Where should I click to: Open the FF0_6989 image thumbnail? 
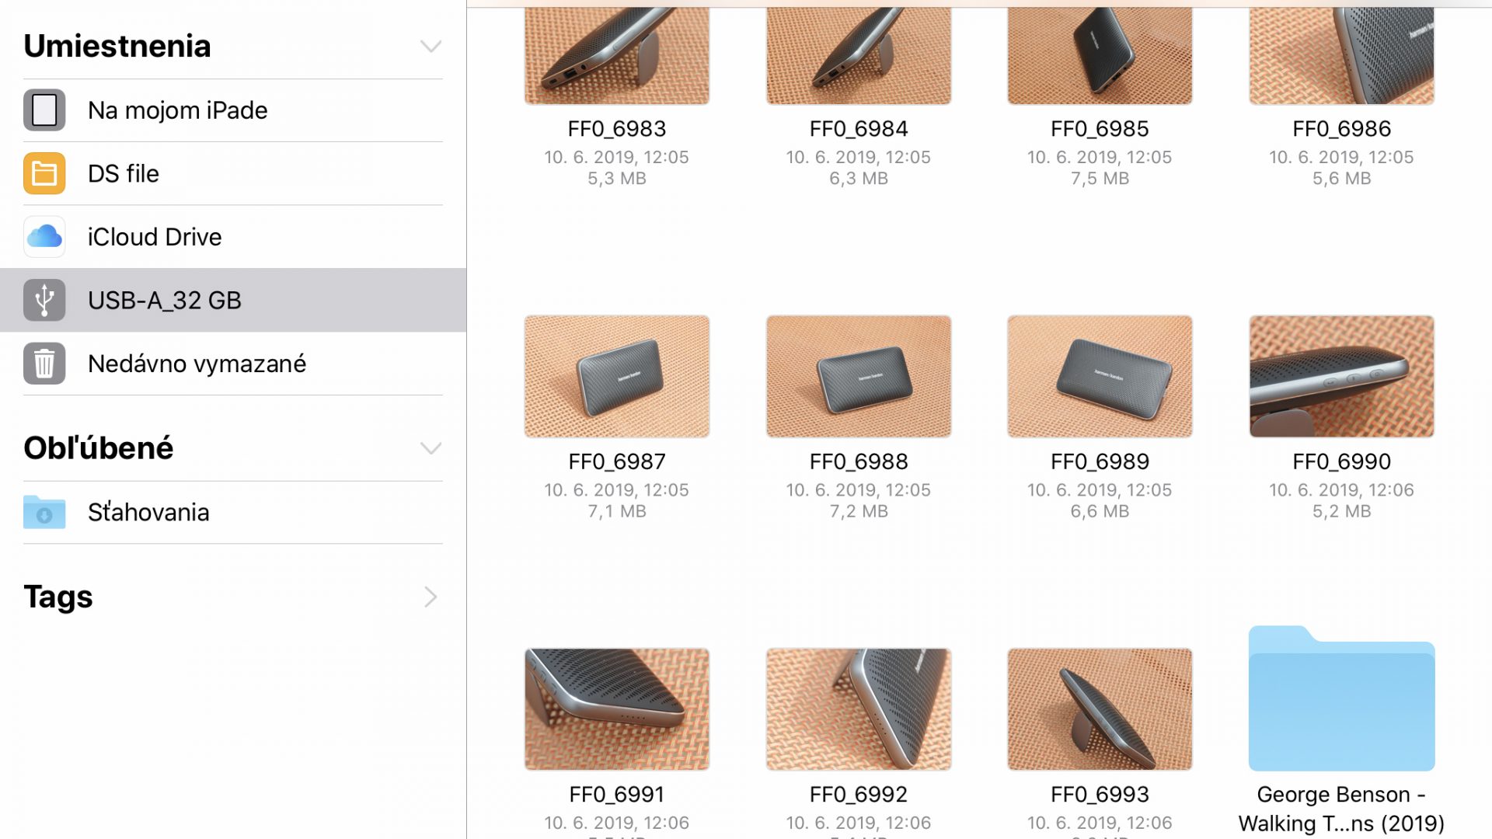[x=1100, y=376]
